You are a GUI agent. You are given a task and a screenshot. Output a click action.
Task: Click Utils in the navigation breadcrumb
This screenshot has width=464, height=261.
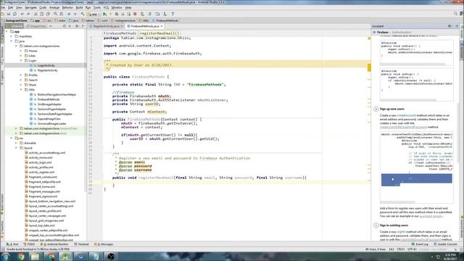click(x=144, y=20)
